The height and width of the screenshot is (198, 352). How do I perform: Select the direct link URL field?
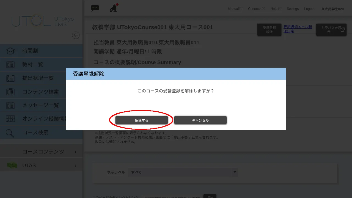coord(172,197)
